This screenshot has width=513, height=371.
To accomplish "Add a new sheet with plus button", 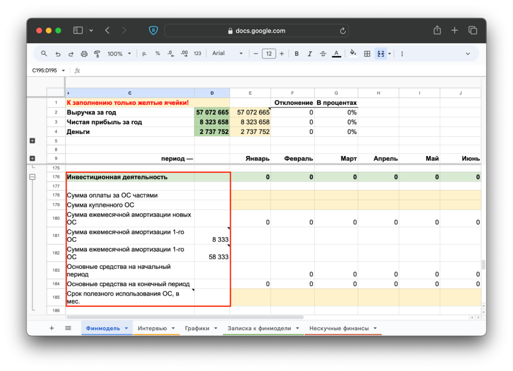I will [x=52, y=328].
